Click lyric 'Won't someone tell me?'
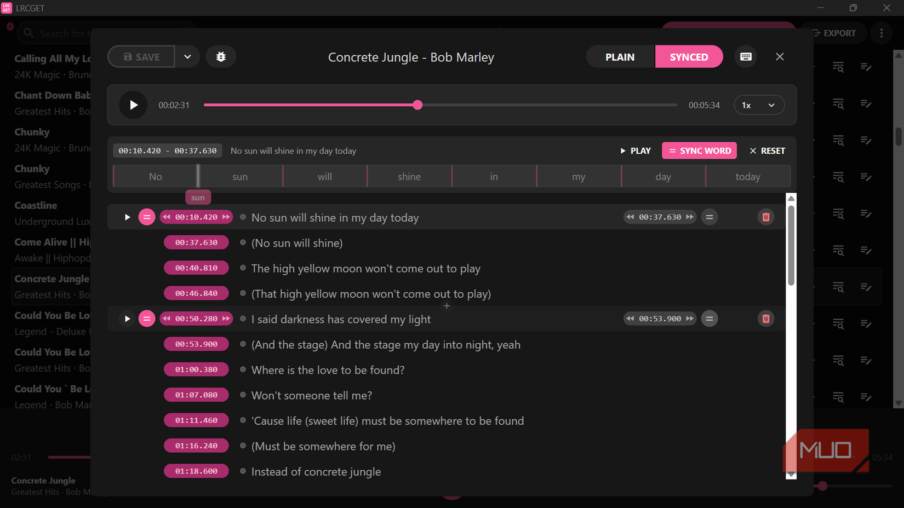The height and width of the screenshot is (508, 904). (312, 395)
